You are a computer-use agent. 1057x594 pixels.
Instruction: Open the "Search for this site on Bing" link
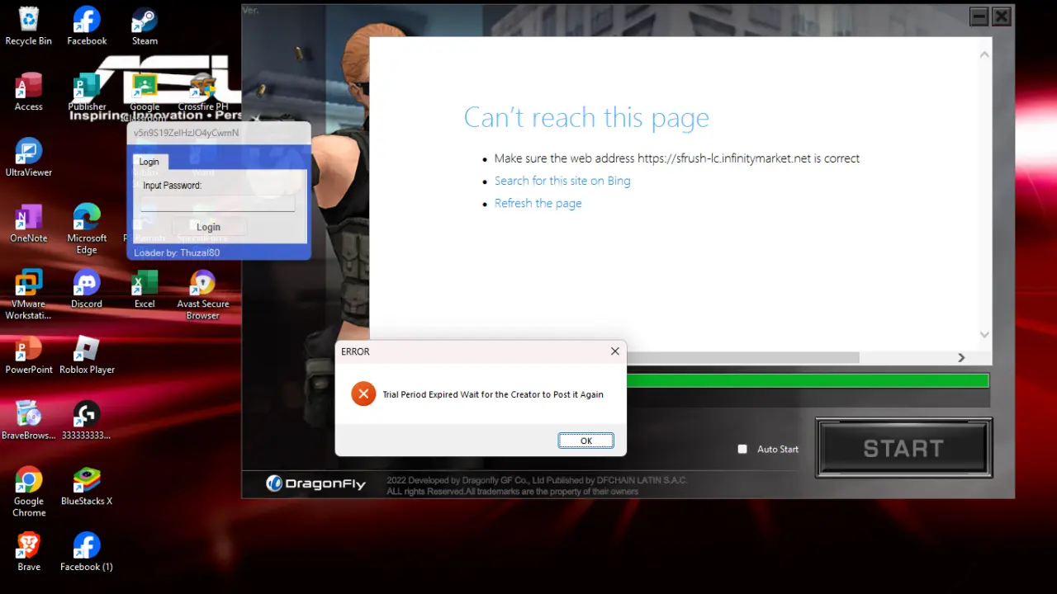(562, 181)
